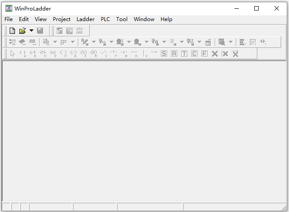This screenshot has height=212, width=289.
Task: Insert horizontal line (H)
Action: pyautogui.click(x=134, y=54)
